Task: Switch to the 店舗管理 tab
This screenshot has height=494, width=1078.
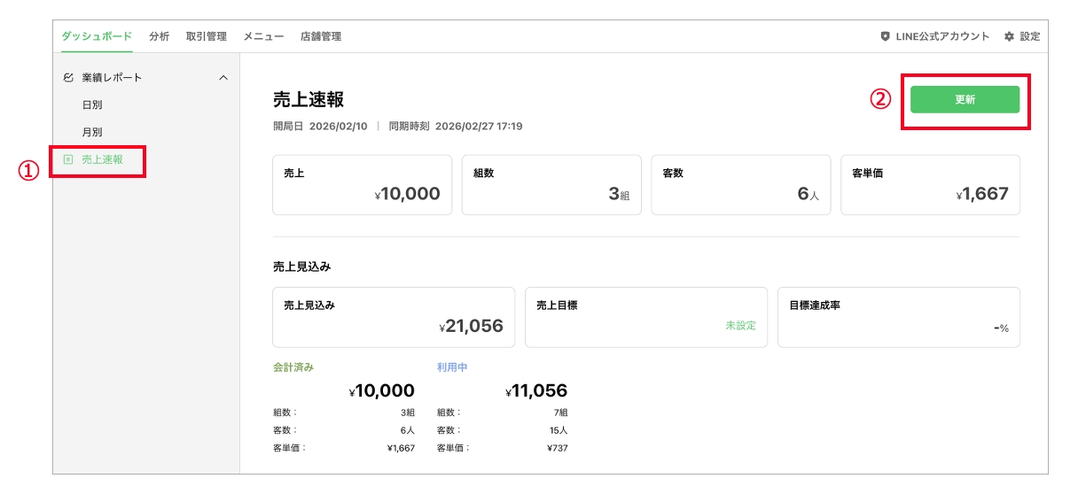Action: (321, 36)
